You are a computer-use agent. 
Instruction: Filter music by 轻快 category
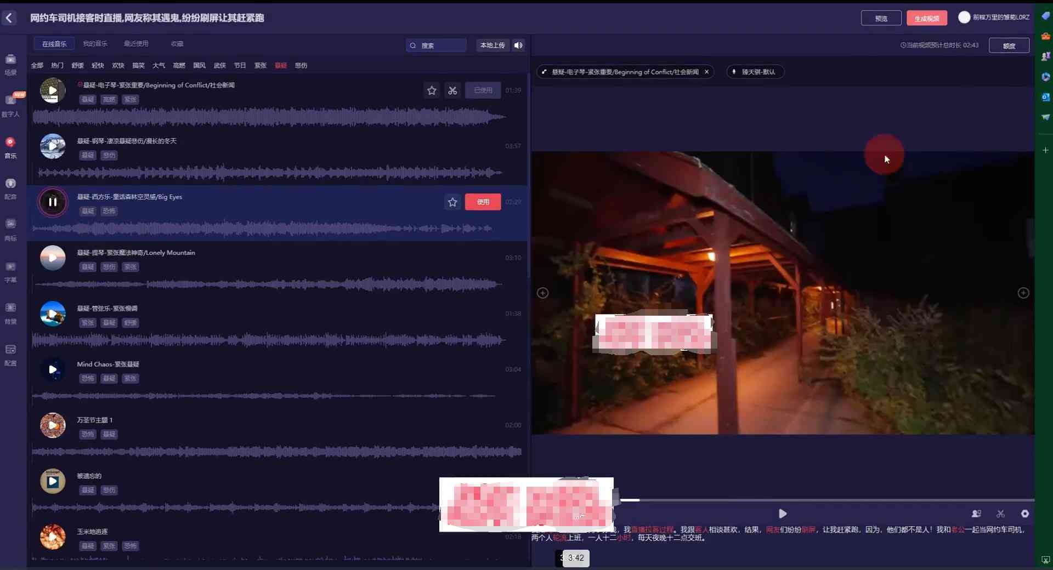tap(98, 65)
